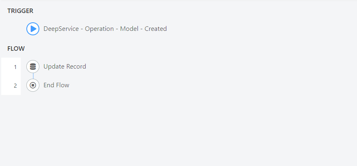Select the Update Record database icon
The height and width of the screenshot is (166, 357).
pyautogui.click(x=33, y=67)
